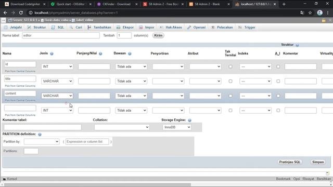333x187 pixels.
Task: Open Jenis type dropdown for id row
Action: point(57,66)
